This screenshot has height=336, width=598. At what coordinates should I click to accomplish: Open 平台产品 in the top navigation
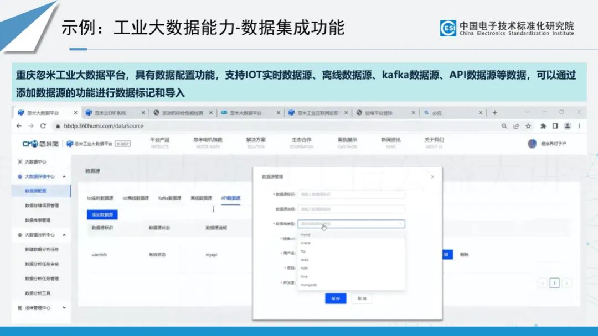click(160, 143)
